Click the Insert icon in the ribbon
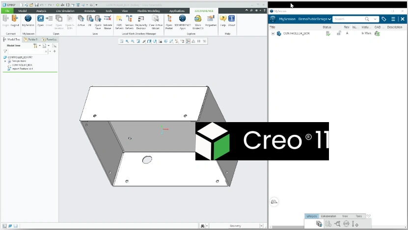408x230 pixels. pyautogui.click(x=49, y=19)
